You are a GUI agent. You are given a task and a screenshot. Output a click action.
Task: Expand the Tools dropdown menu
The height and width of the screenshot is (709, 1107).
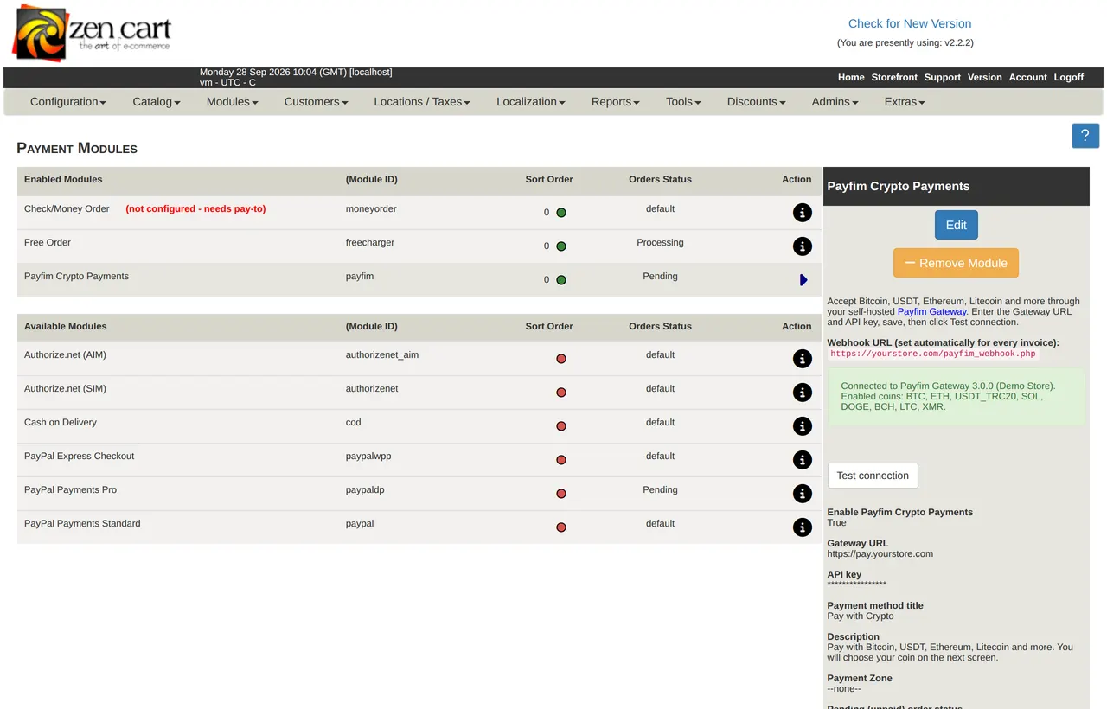[683, 102]
